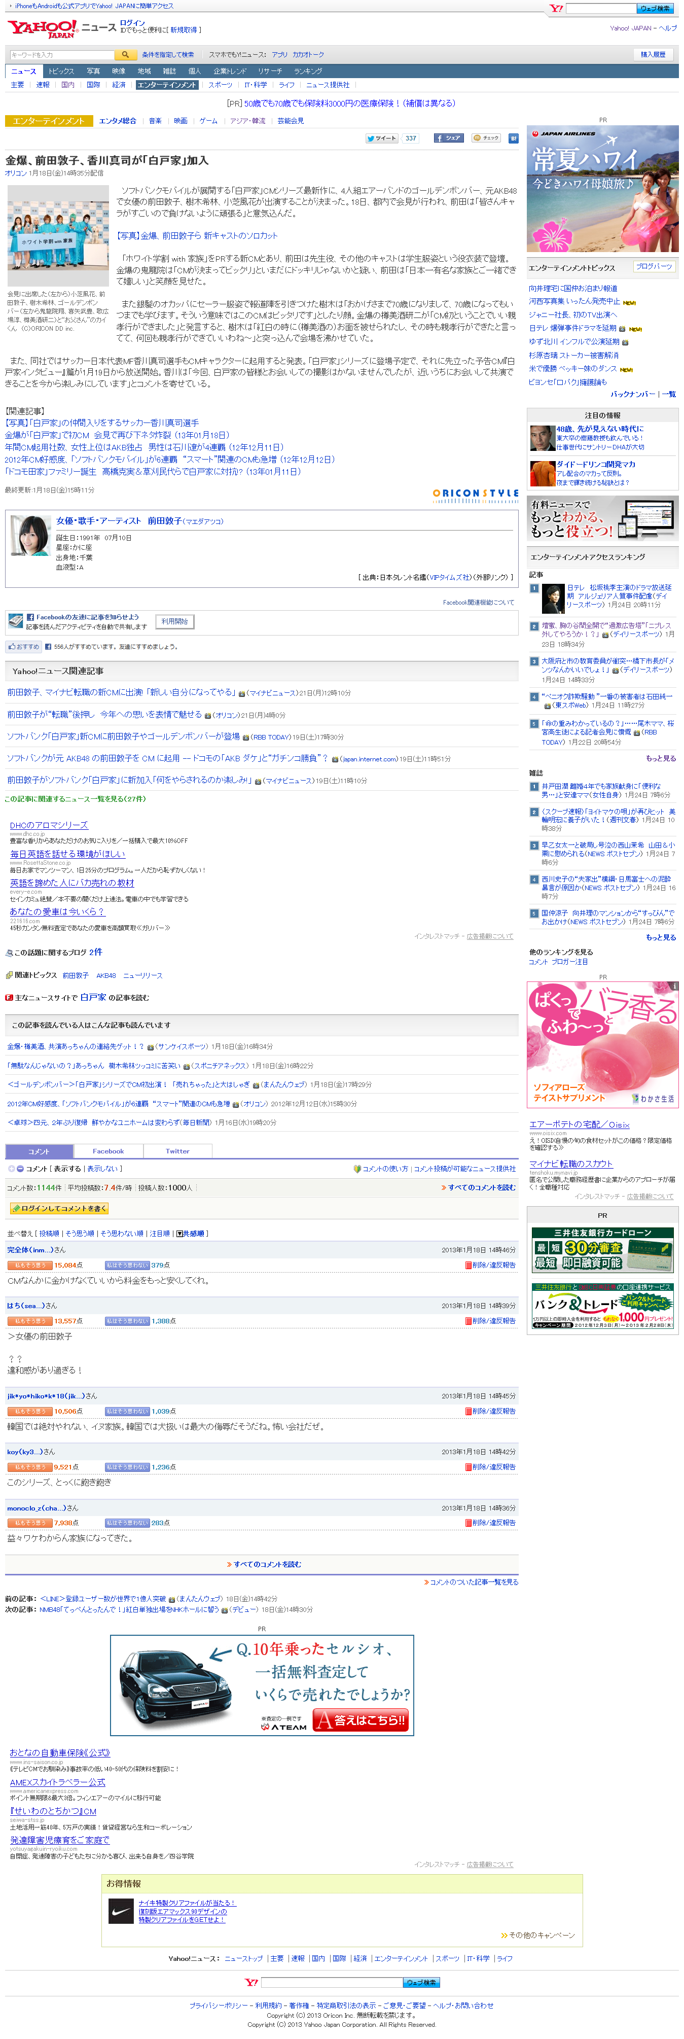Click the Nike logo in お得情報
Image resolution: width=684 pixels, height=2039 pixels.
pos(121,1911)
